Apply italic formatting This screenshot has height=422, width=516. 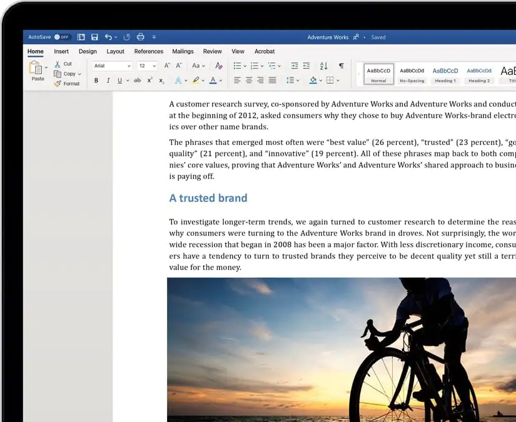point(107,80)
